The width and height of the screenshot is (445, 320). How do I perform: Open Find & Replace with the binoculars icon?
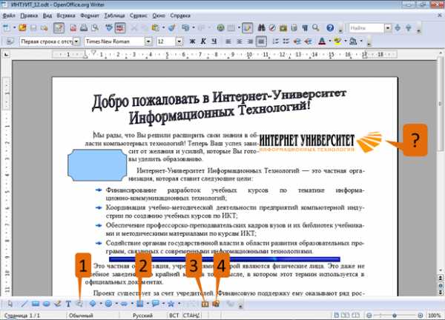pos(261,27)
